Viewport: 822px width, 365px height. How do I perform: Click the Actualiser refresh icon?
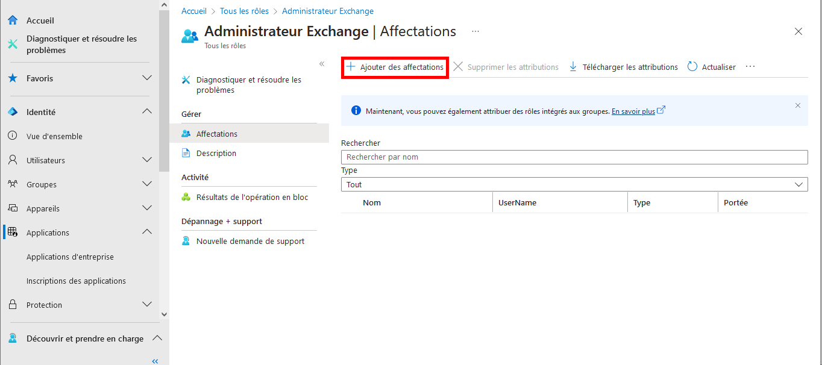pyautogui.click(x=692, y=66)
